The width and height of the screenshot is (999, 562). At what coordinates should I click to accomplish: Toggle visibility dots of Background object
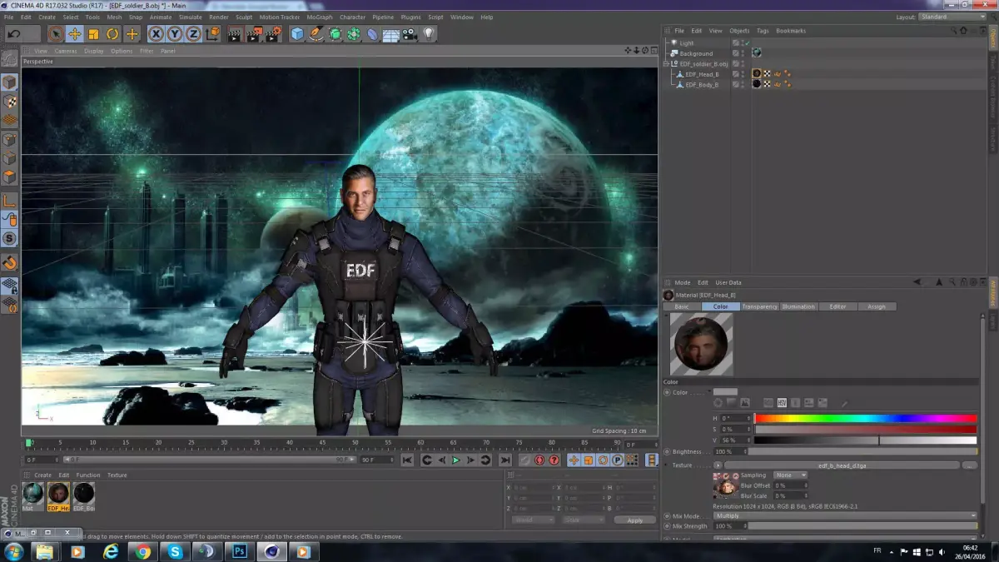[743, 53]
